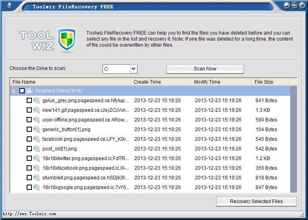Click the Graphics Files folder icon
The image size is (308, 220).
pos(29,91)
